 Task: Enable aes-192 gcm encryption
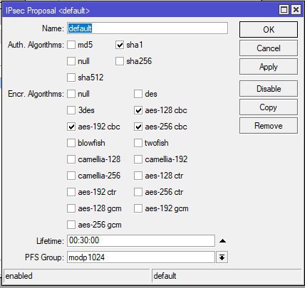coord(138,208)
